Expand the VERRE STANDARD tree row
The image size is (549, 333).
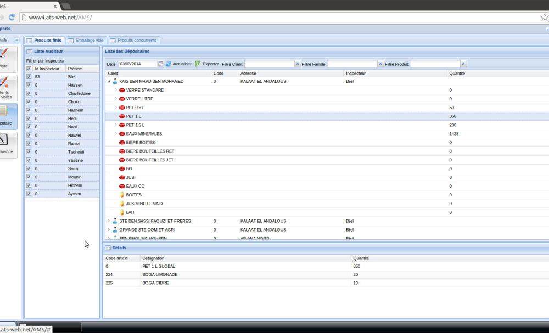click(115, 90)
